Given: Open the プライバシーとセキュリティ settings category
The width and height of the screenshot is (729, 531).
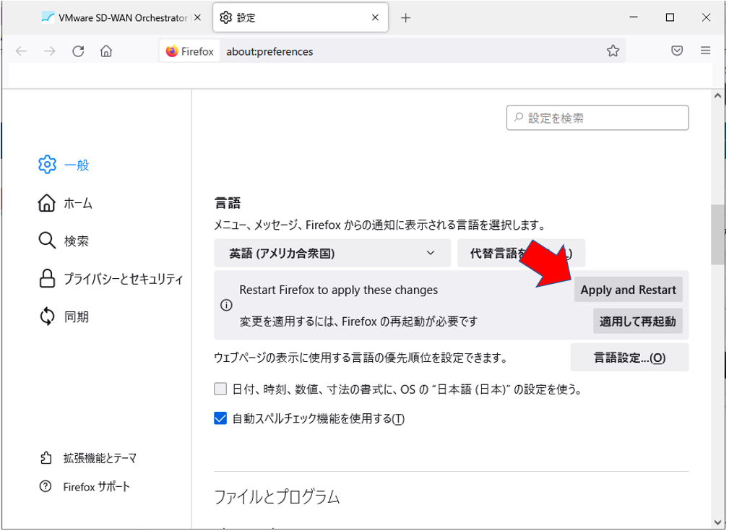Looking at the screenshot, I should click(x=111, y=279).
